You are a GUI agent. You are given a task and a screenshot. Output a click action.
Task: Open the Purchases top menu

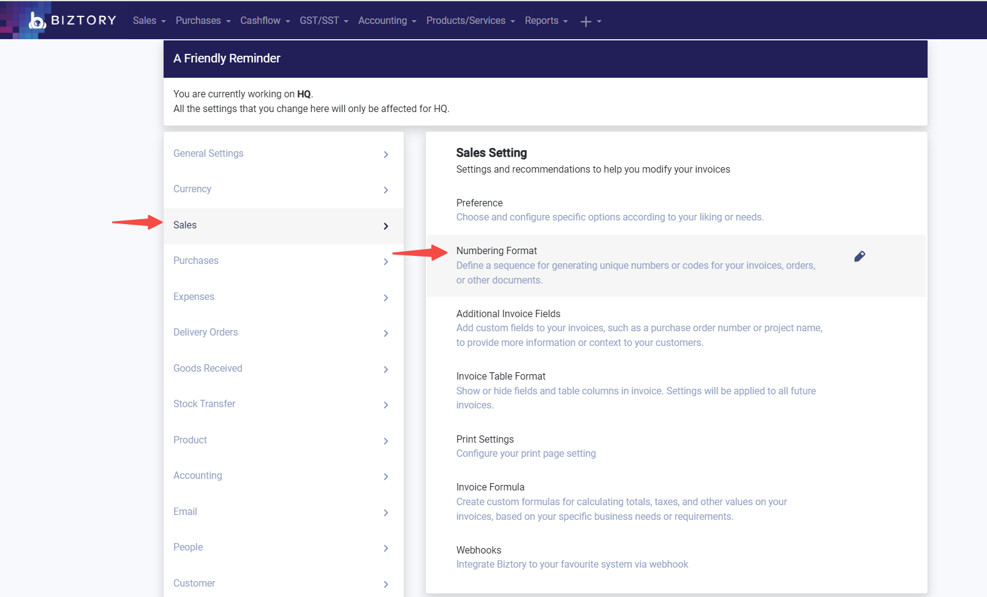(x=203, y=20)
